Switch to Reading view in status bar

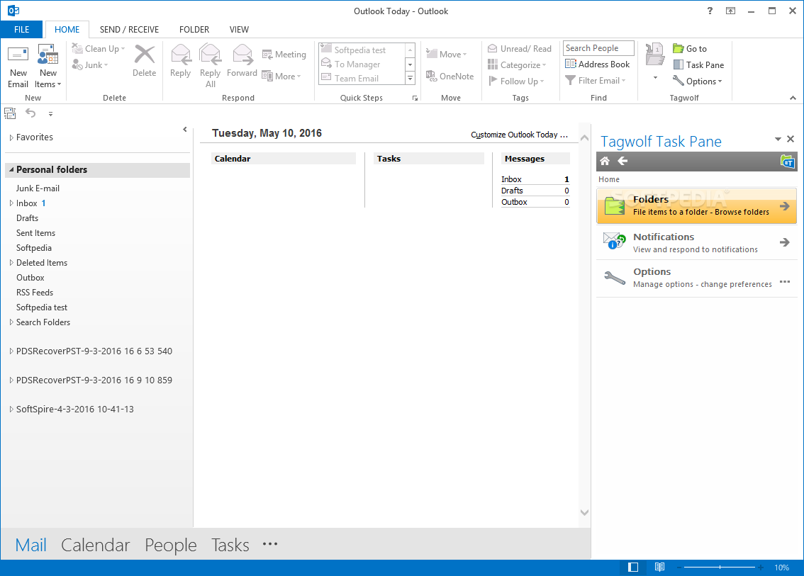659,567
